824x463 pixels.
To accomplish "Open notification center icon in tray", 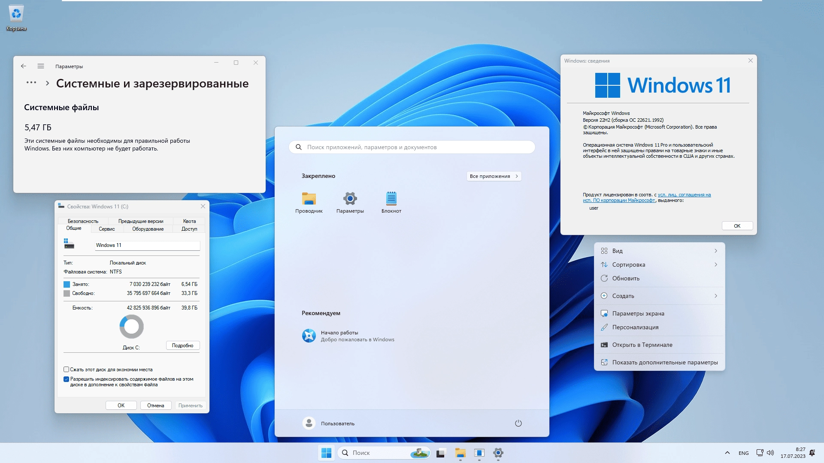I will coord(812,453).
